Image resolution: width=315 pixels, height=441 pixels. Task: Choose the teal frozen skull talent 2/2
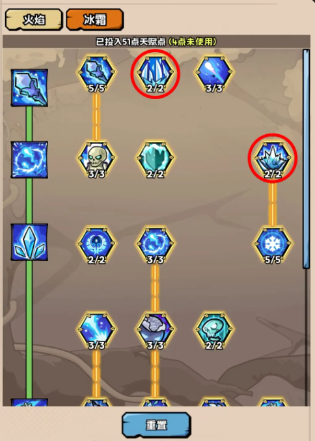214,331
